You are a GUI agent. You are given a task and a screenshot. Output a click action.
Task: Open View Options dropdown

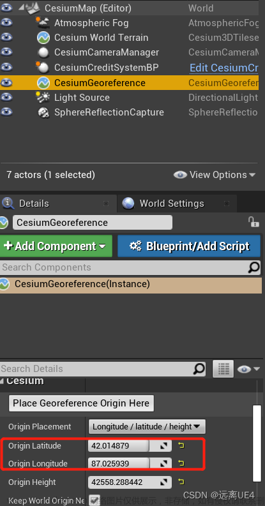click(215, 175)
